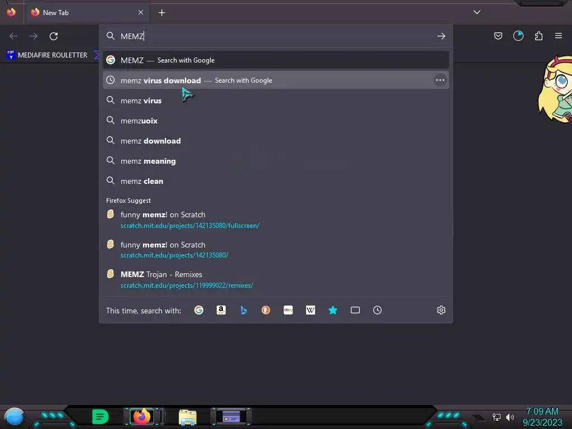The width and height of the screenshot is (572, 429).
Task: Open Pocket save icon in toolbar
Action: point(498,36)
